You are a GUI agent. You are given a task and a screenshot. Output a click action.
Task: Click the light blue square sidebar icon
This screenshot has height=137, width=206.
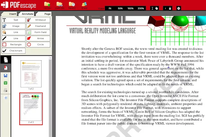click(x=6, y=98)
